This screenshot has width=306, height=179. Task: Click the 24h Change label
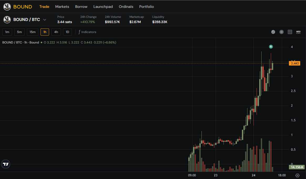[89, 17]
